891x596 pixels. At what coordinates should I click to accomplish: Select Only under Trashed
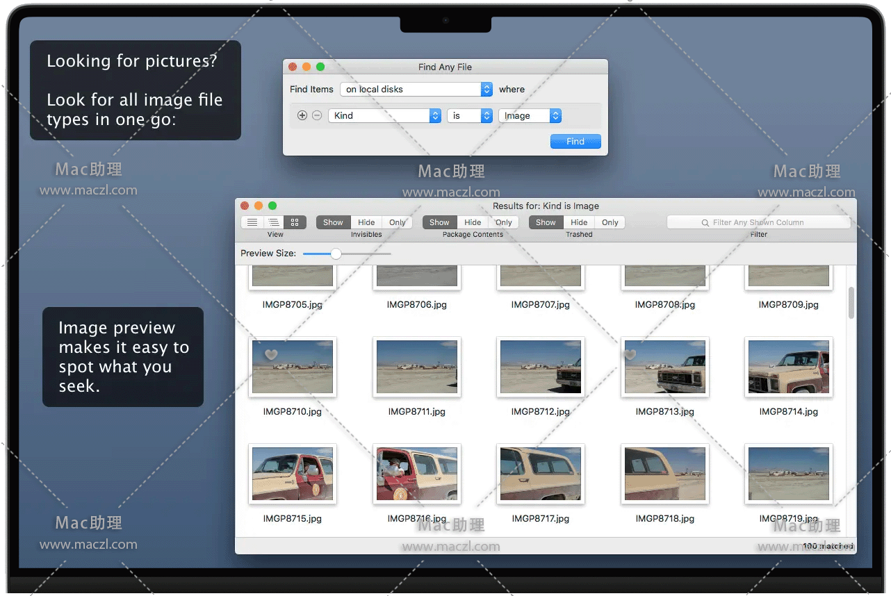(x=610, y=222)
